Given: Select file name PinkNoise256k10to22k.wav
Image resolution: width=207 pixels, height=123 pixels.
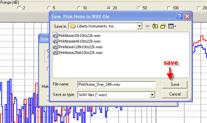Looking at the screenshot, I should click(81, 53).
